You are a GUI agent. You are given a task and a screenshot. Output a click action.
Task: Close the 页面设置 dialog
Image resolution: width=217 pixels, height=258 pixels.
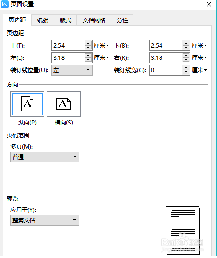tap(209, 4)
